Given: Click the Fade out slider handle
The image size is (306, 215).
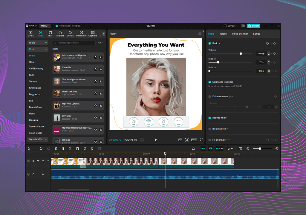Looking at the screenshot, I should (x=209, y=71).
